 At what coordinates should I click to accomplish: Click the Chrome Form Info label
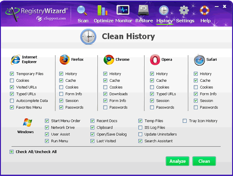118,101
